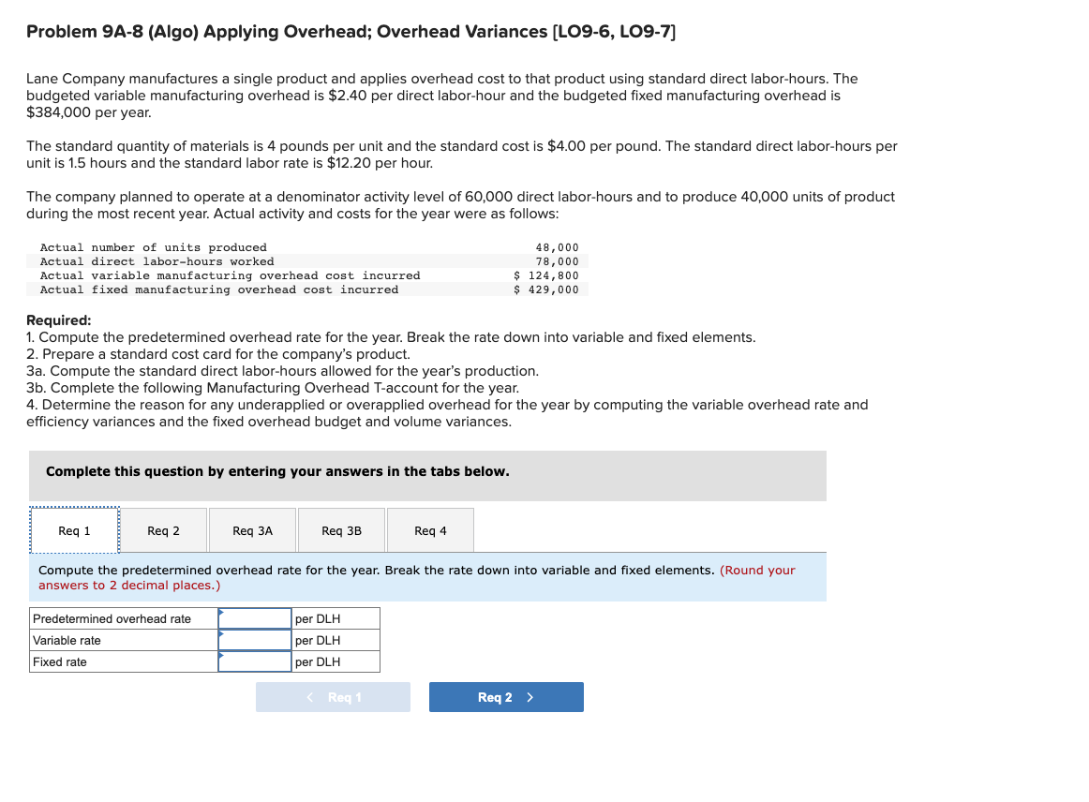The width and height of the screenshot is (1089, 802).
Task: Select the per DLH label beside Variable rate
Action: click(x=320, y=640)
